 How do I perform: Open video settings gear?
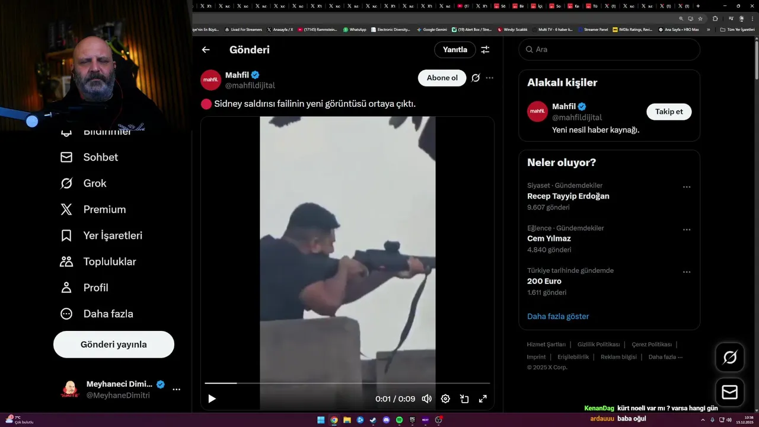point(445,399)
